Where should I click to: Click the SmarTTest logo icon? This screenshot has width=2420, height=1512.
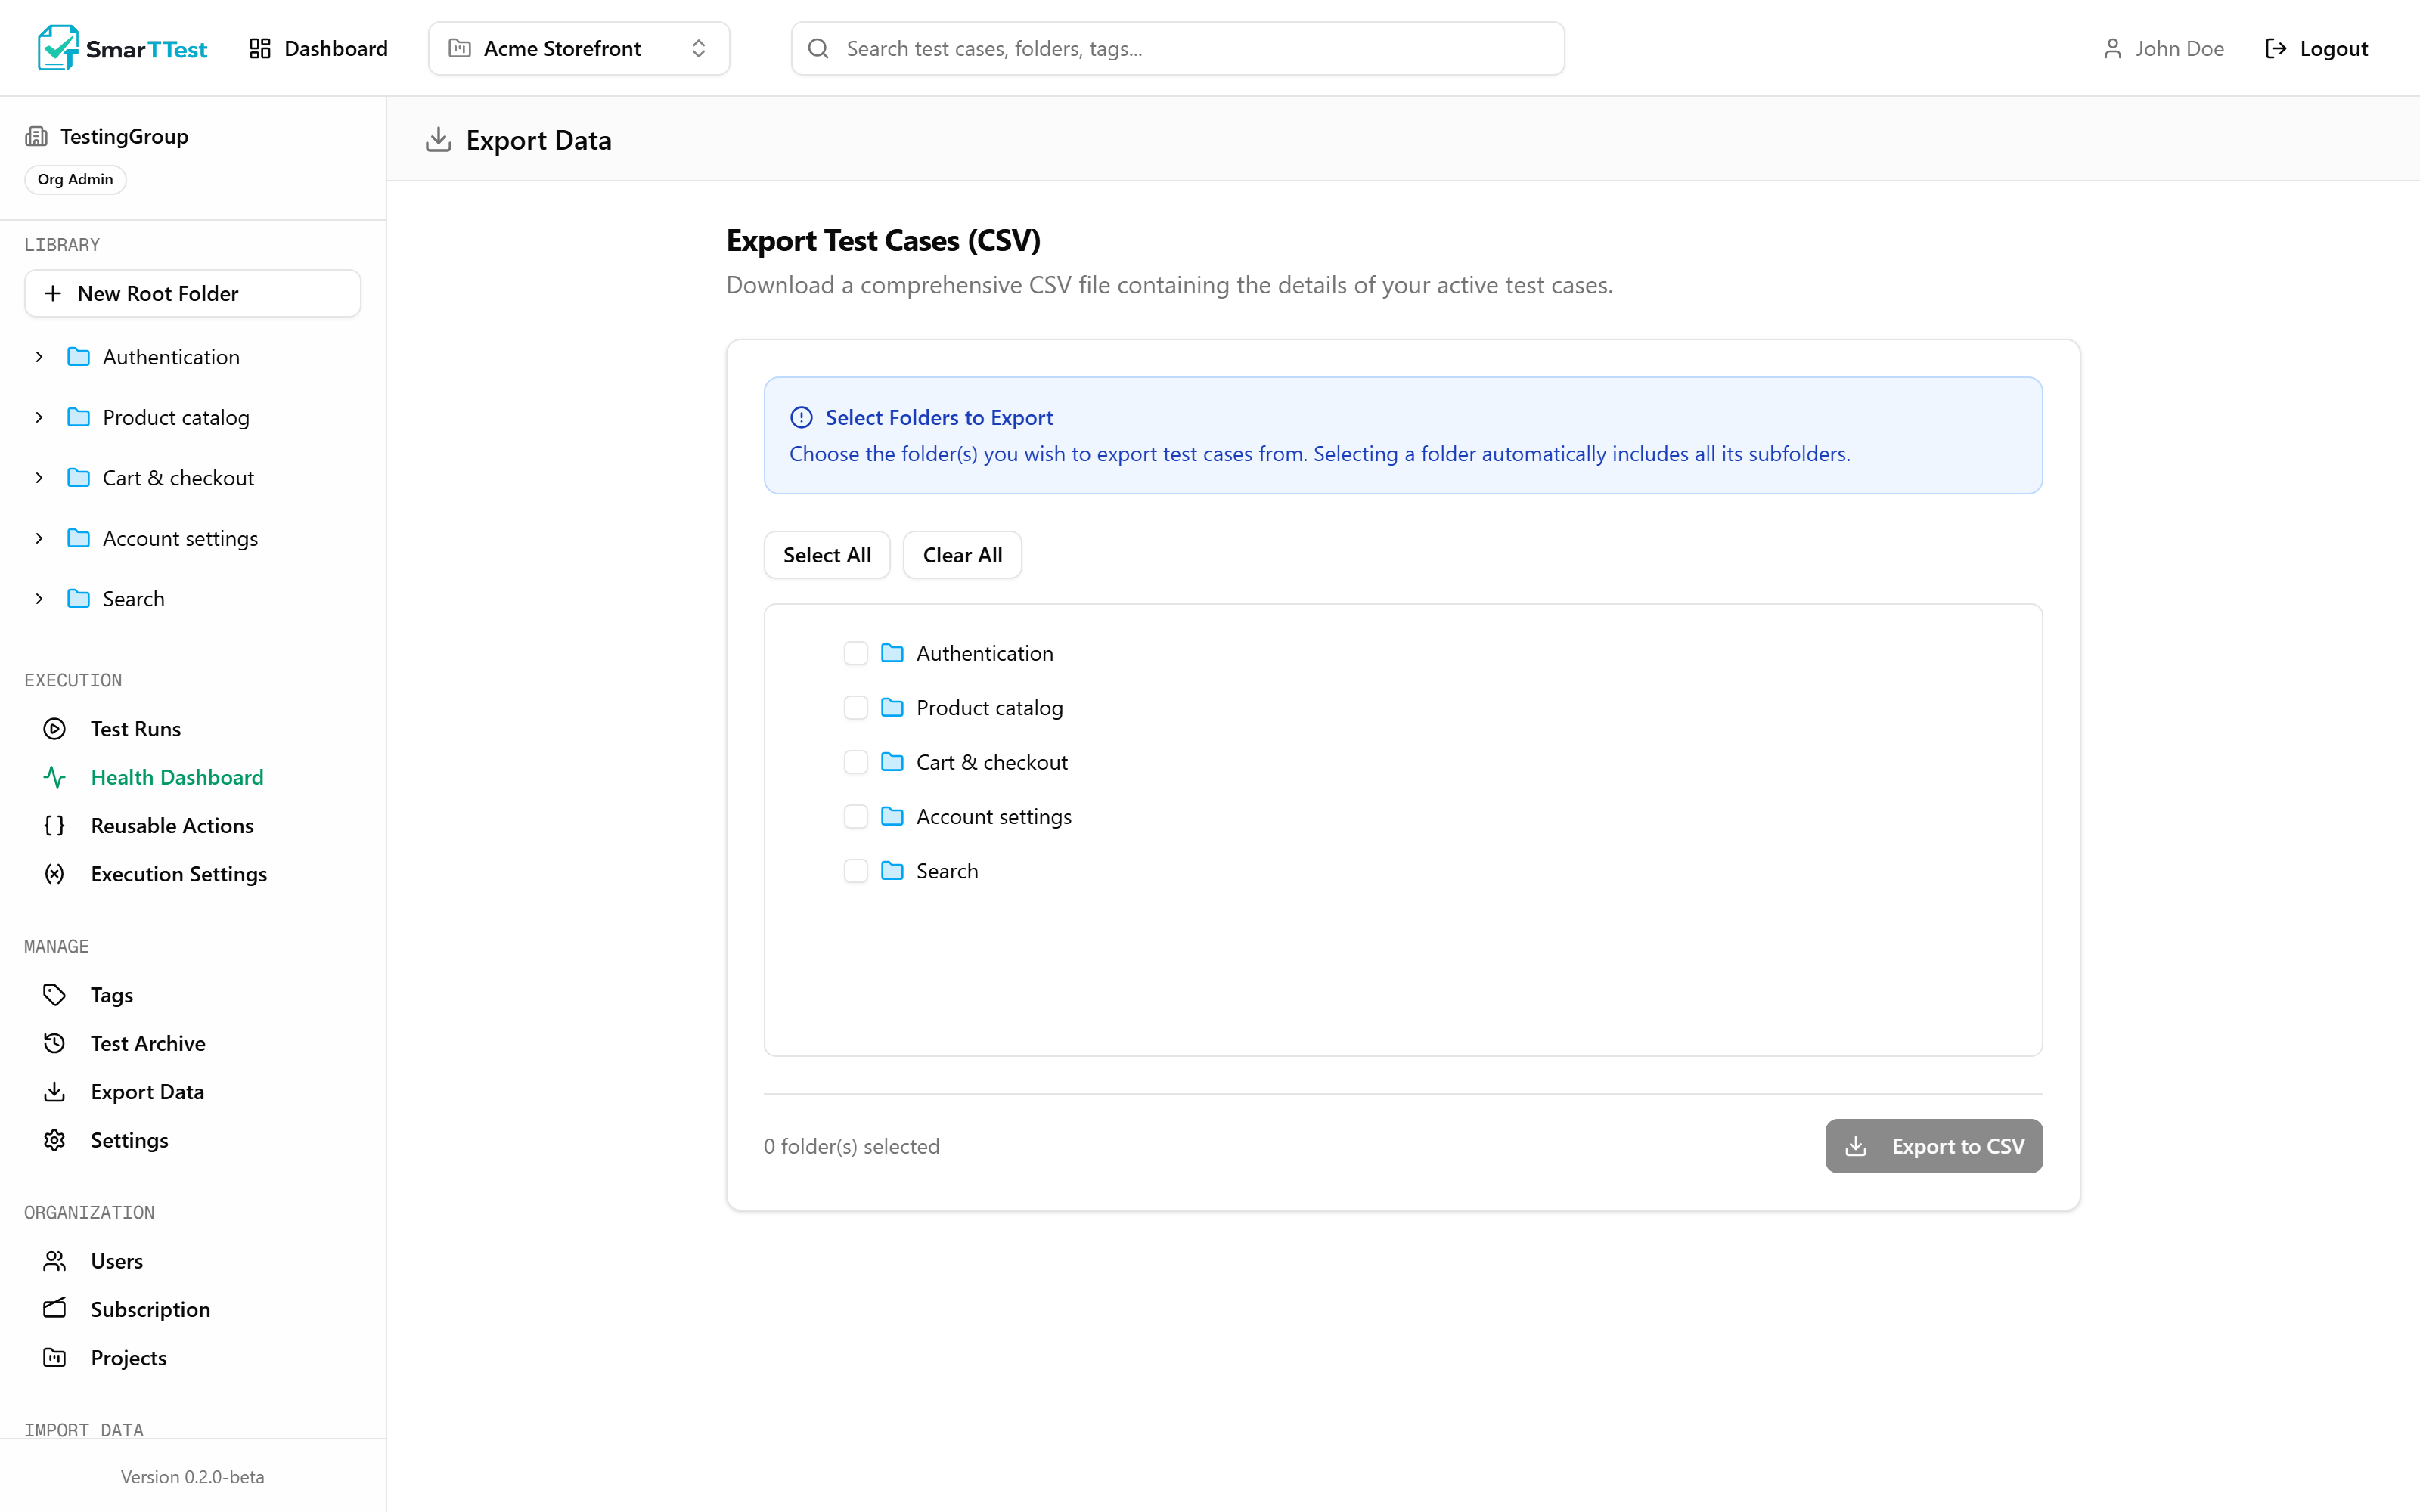(58, 48)
